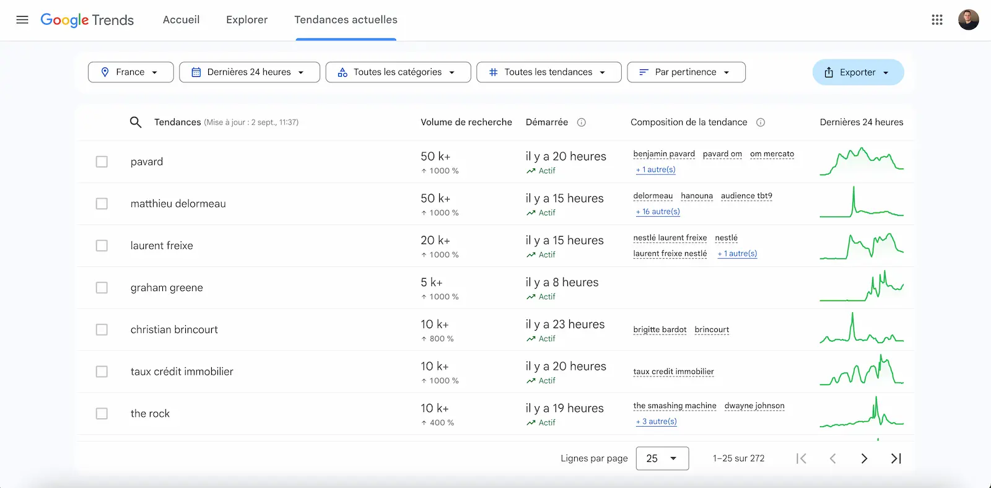The width and height of the screenshot is (991, 488).
Task: Show + 1 autre(s) for pavard
Action: coord(655,170)
